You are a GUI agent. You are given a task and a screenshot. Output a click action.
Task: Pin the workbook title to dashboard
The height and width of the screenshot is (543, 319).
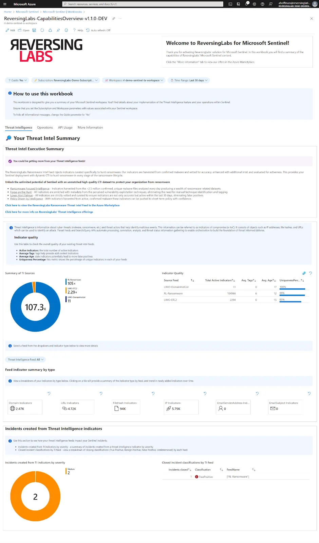(114, 19)
